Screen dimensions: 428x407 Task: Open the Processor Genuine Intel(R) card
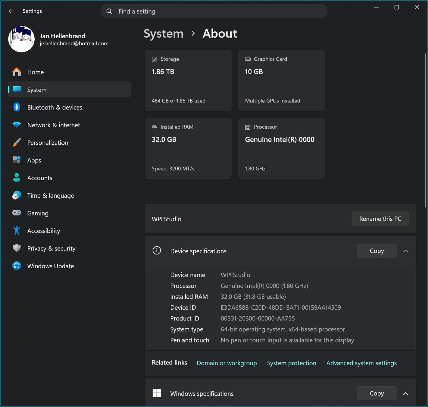(281, 148)
